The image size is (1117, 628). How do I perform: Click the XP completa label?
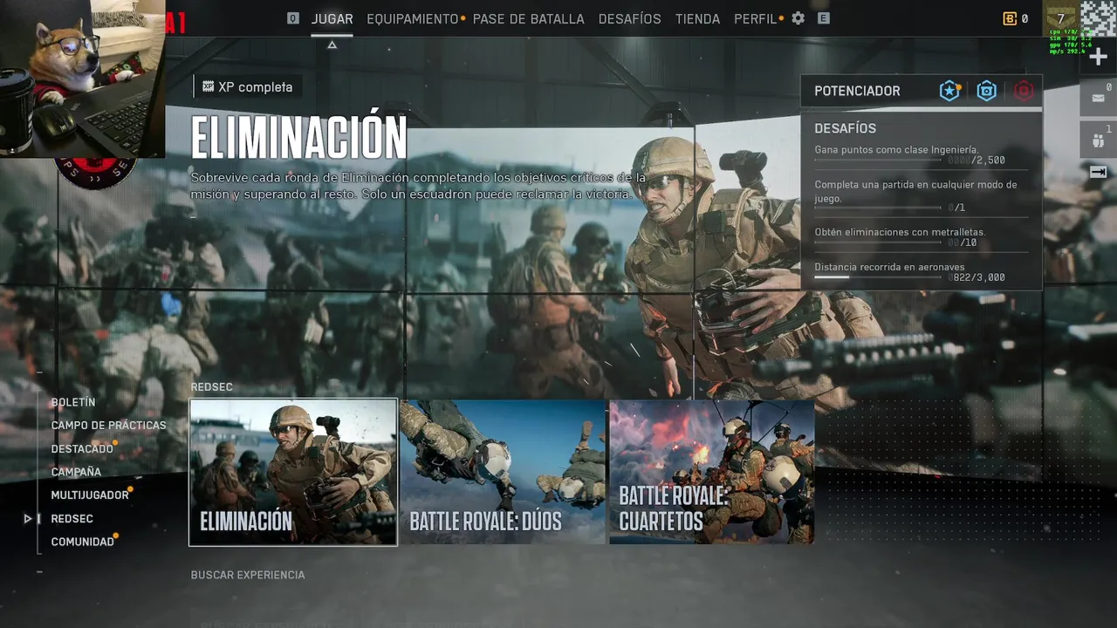pos(256,87)
